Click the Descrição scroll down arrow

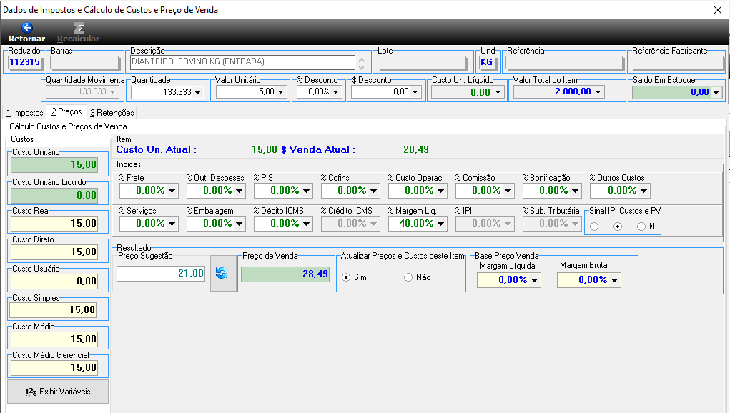click(362, 66)
